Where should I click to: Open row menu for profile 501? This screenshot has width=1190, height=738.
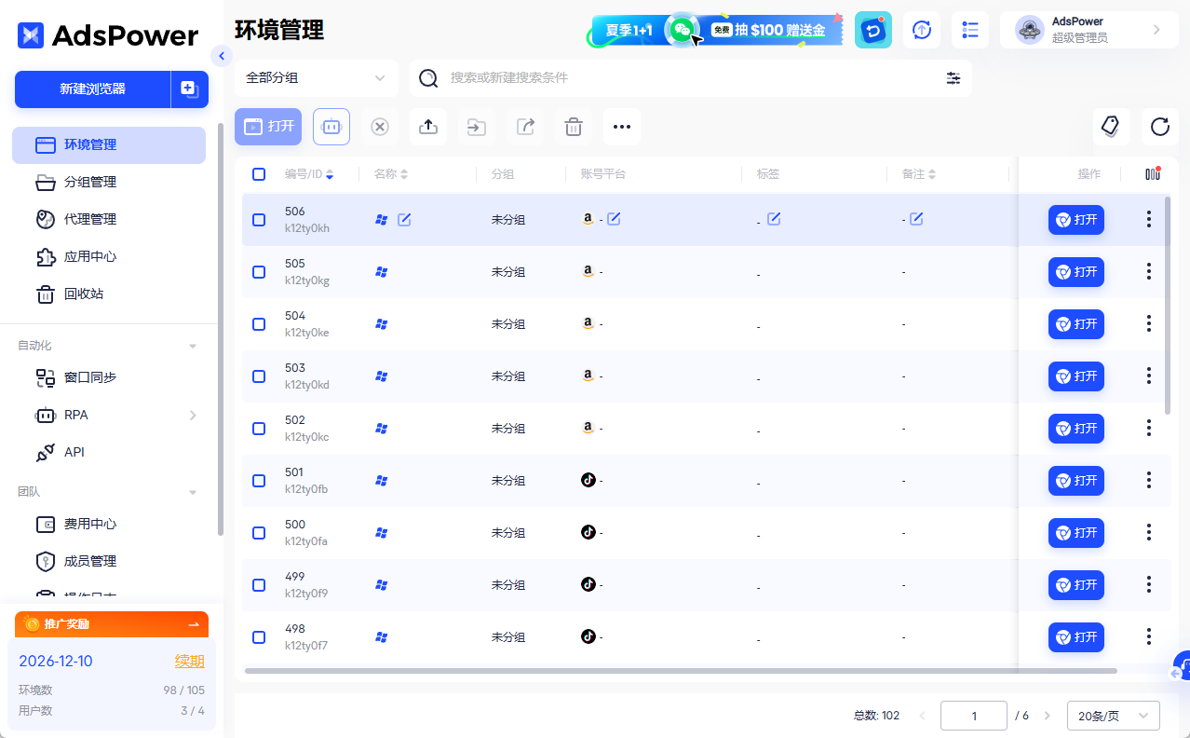click(1149, 480)
